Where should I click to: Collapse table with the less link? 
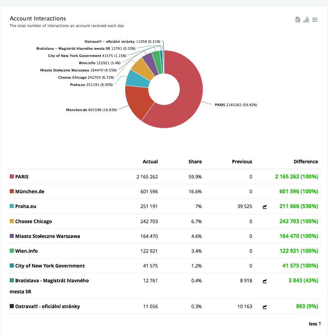315,324
